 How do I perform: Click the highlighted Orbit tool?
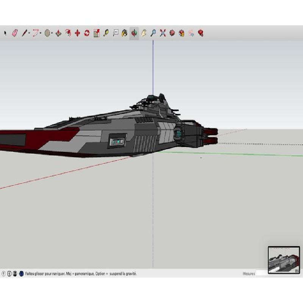coord(134,33)
